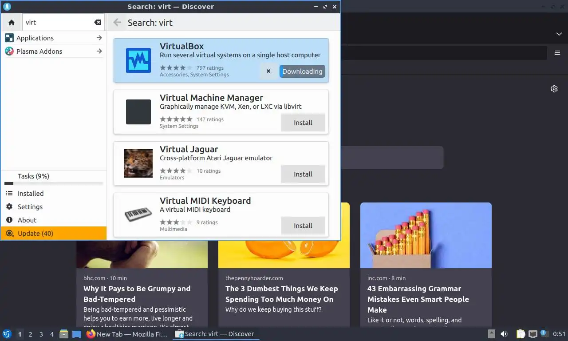Open the application launcher in taskbar
568x341 pixels.
pos(7,334)
